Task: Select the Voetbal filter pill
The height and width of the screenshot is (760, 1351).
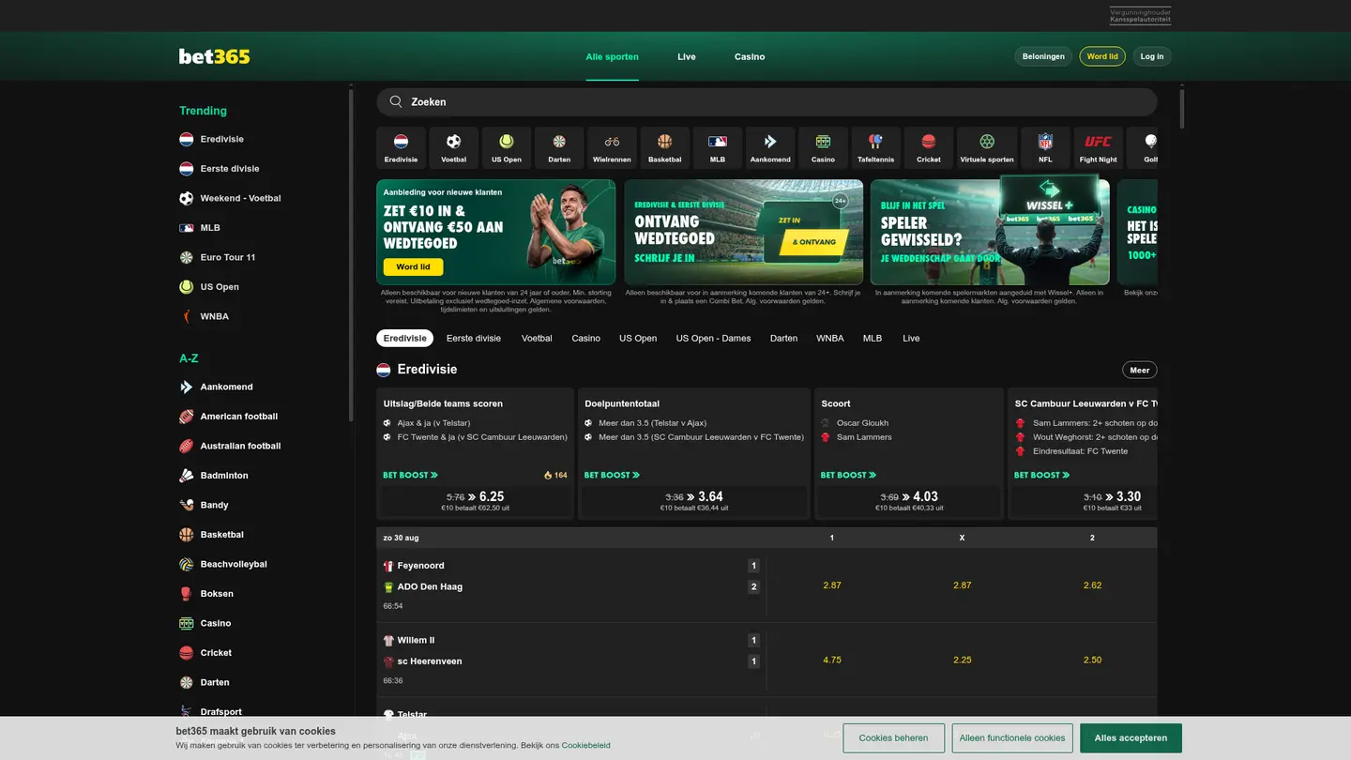Action: click(537, 338)
